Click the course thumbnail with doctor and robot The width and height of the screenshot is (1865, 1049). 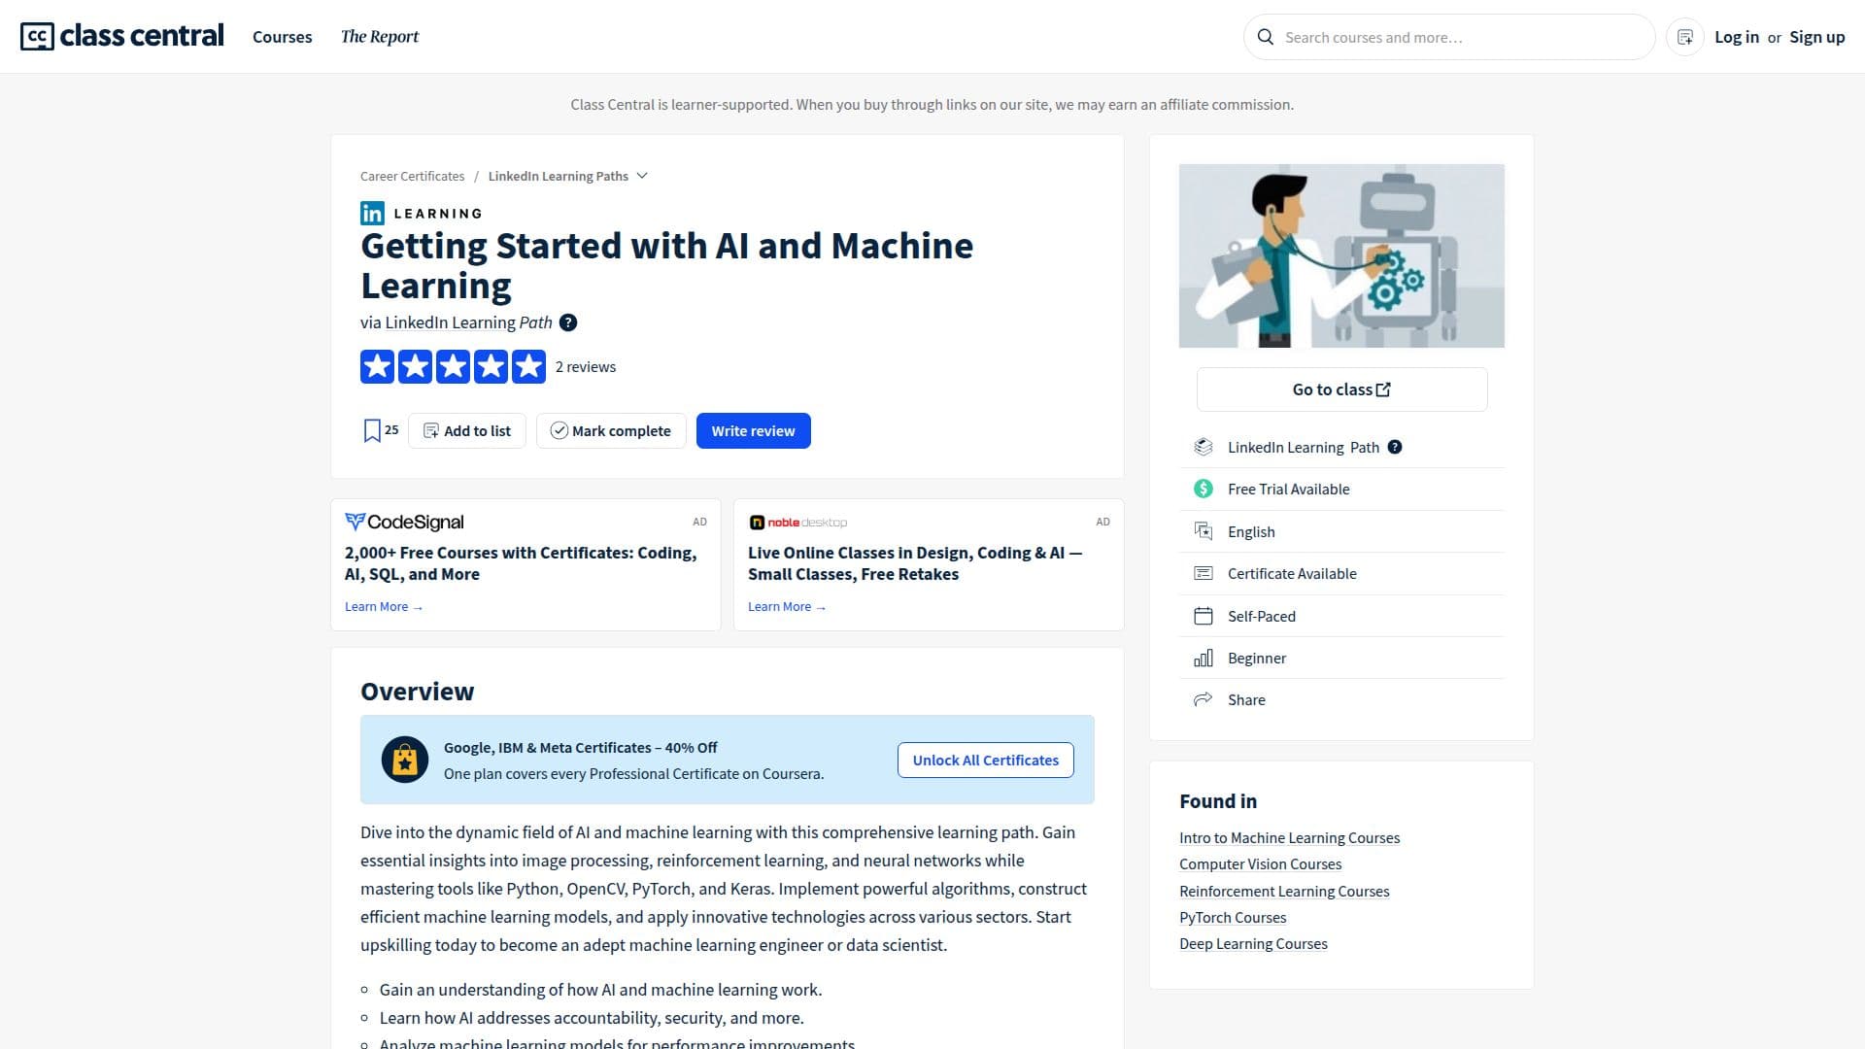click(1341, 255)
